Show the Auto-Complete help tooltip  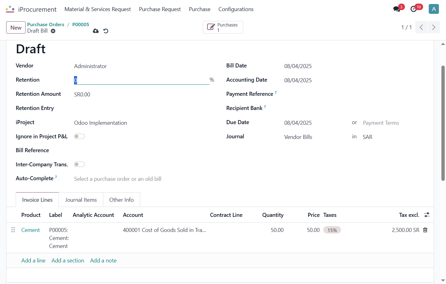[56, 177]
